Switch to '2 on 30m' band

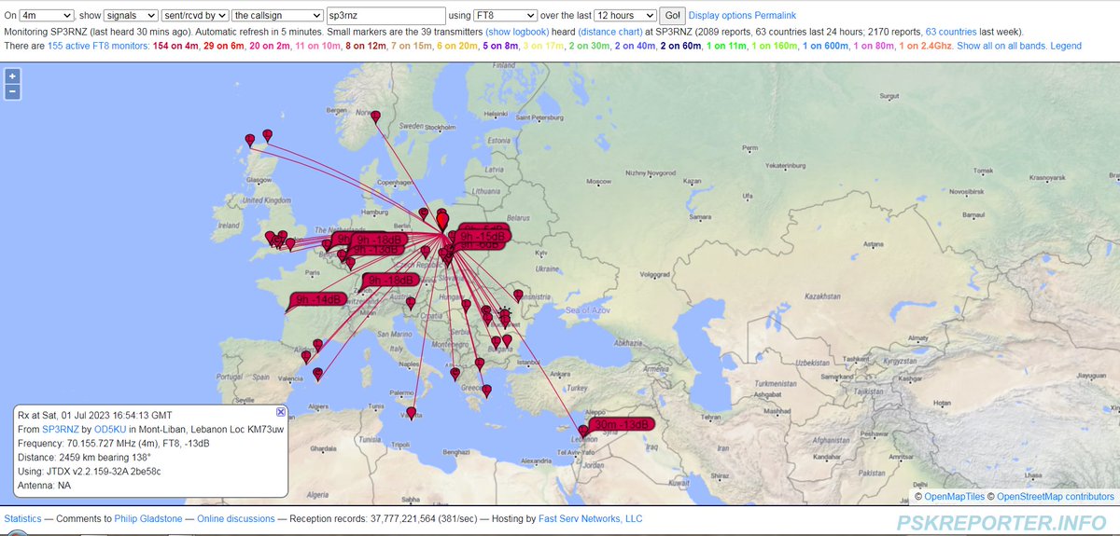[x=589, y=46]
